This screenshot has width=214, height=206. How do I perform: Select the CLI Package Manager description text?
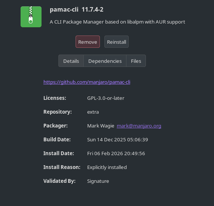click(x=117, y=22)
